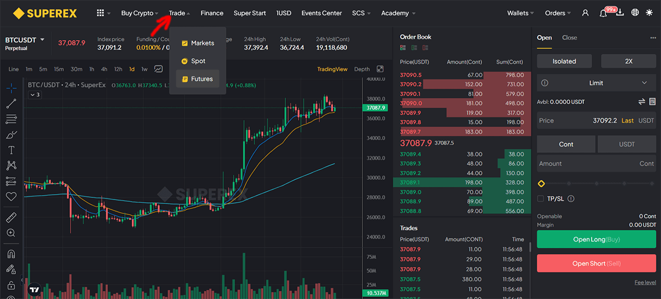Open the order panel three-dot menu
This screenshot has width=661, height=299.
tap(653, 38)
